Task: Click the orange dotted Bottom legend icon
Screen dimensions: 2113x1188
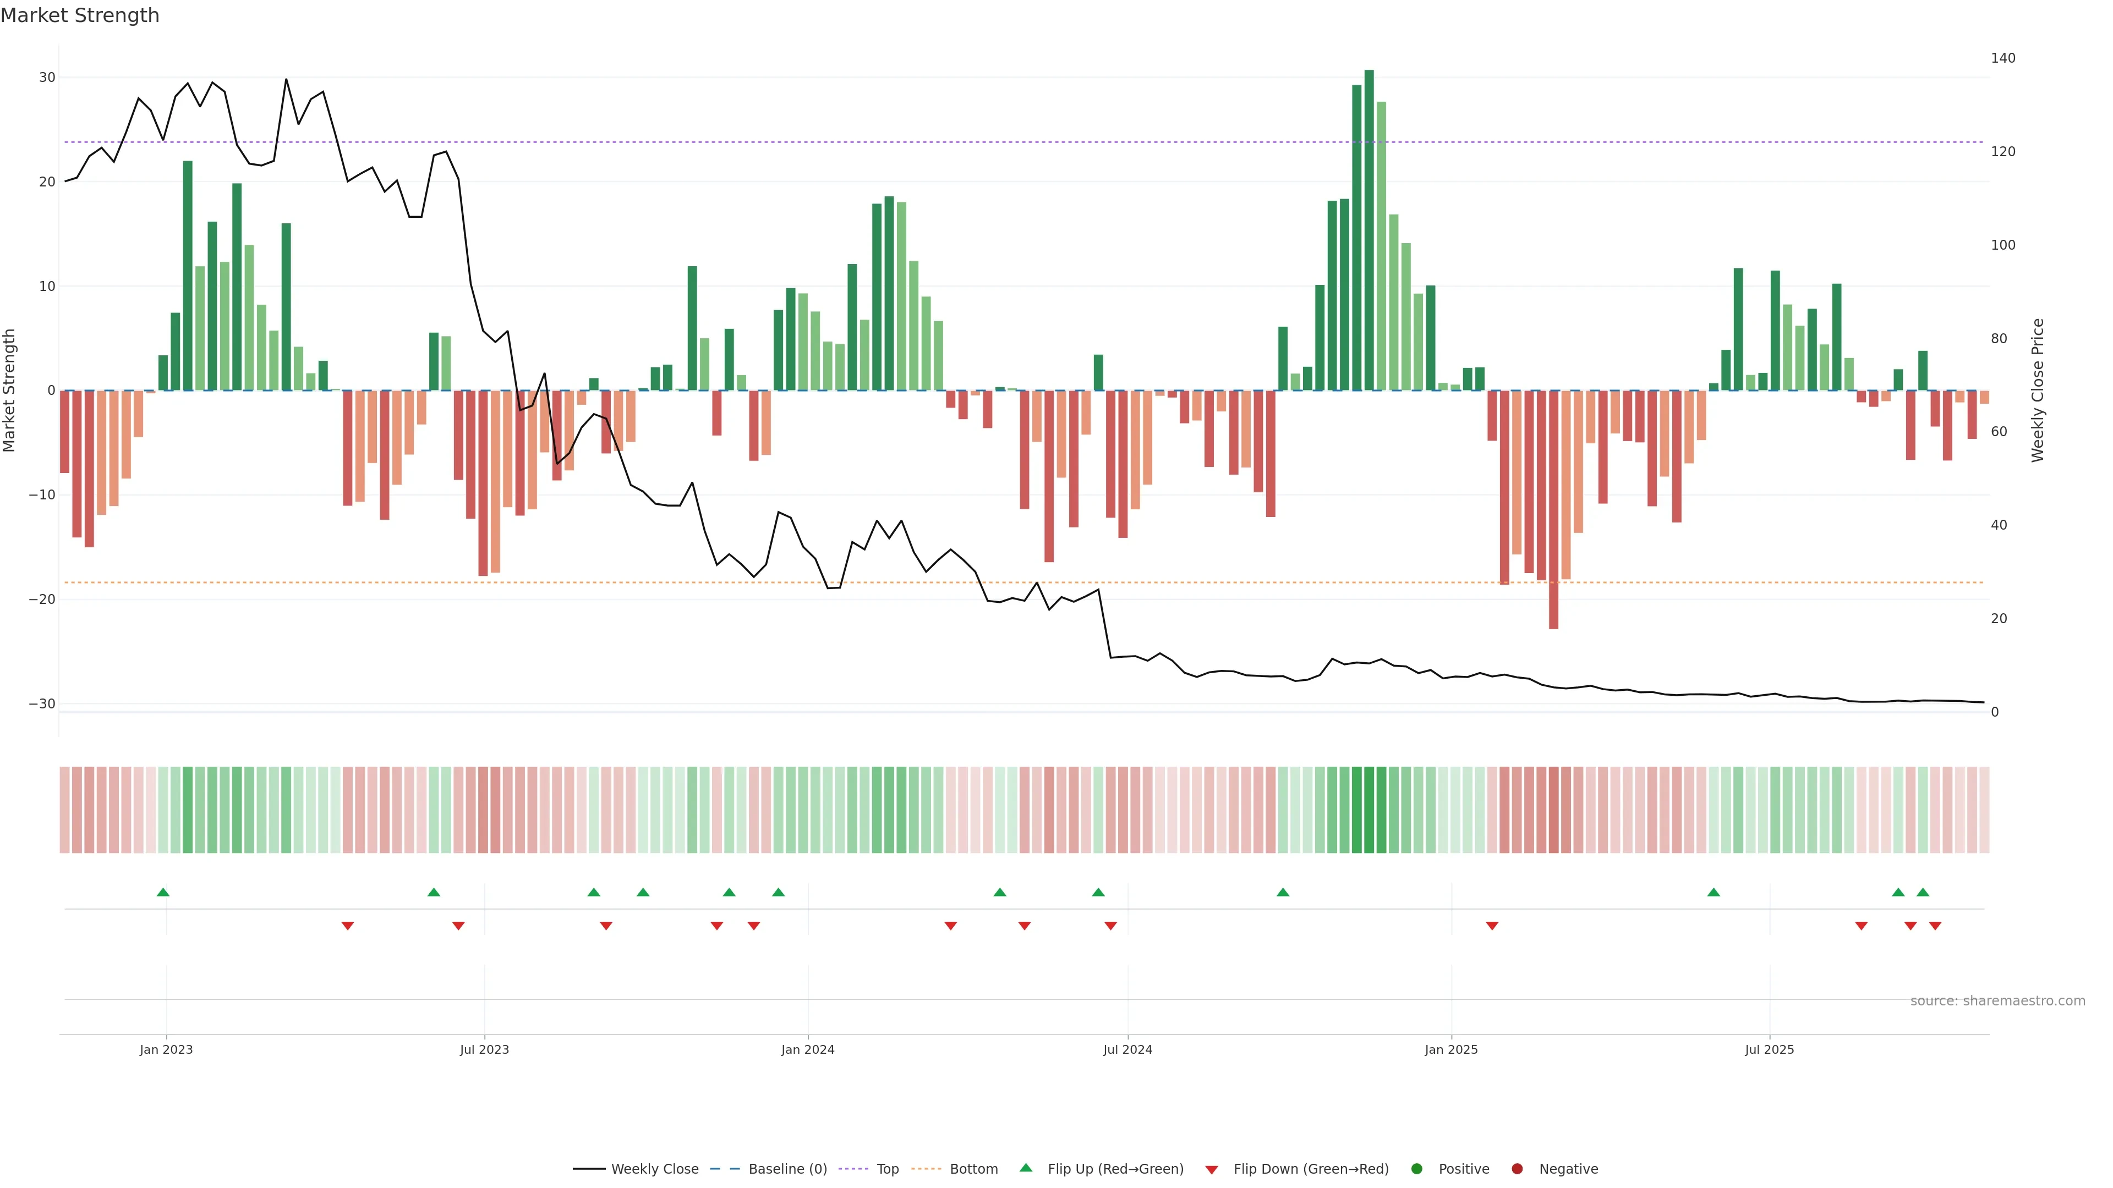Action: click(x=926, y=1168)
